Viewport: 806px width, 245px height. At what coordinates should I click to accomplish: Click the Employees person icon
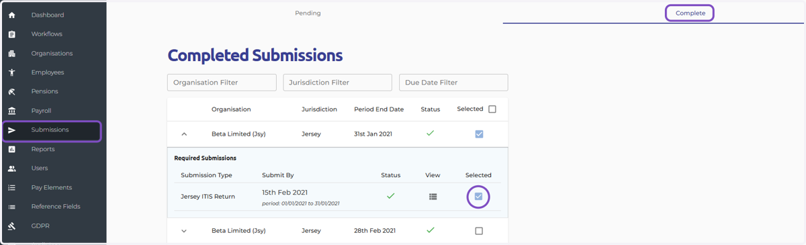(x=11, y=72)
